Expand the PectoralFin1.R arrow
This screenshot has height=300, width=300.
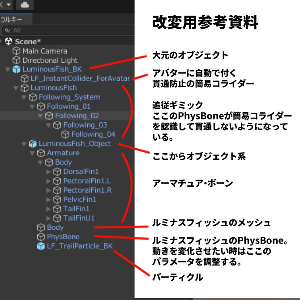point(49,190)
